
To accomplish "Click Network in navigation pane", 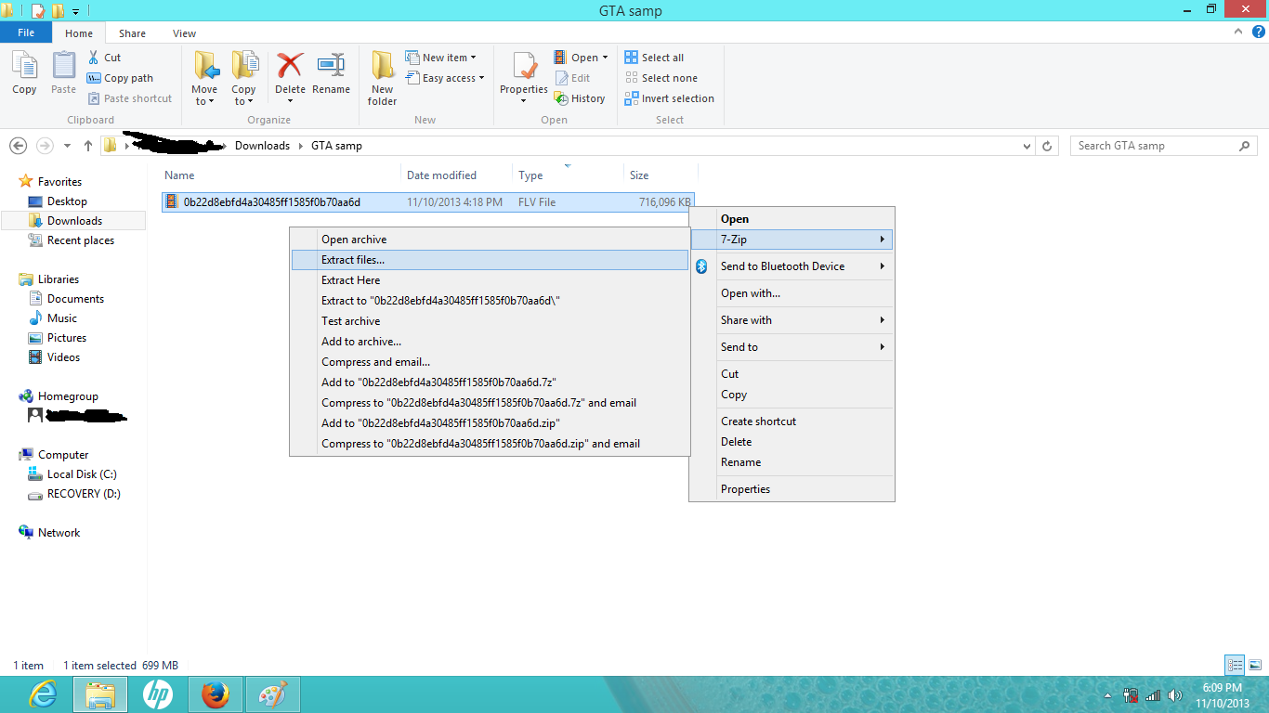I will pos(59,533).
